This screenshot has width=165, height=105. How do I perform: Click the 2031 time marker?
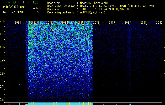pyautogui.click(x=18, y=23)
